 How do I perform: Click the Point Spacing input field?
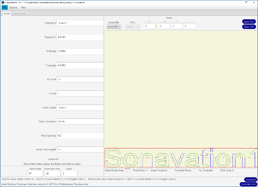80,136
